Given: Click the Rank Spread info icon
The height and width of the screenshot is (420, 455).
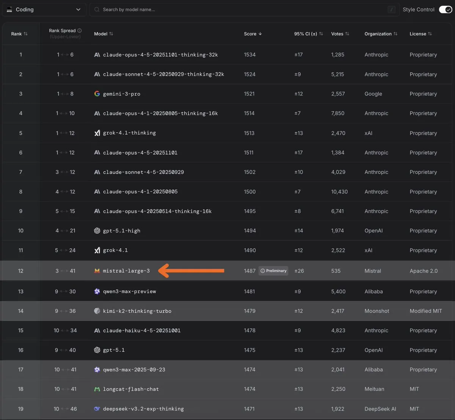Looking at the screenshot, I should pos(80,30).
